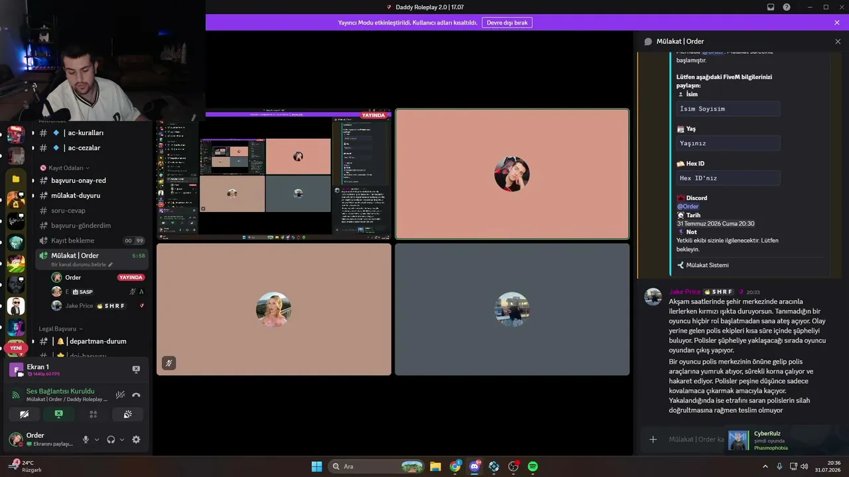Open the inbox icon in the title bar
Image resolution: width=849 pixels, height=477 pixels.
[x=771, y=7]
